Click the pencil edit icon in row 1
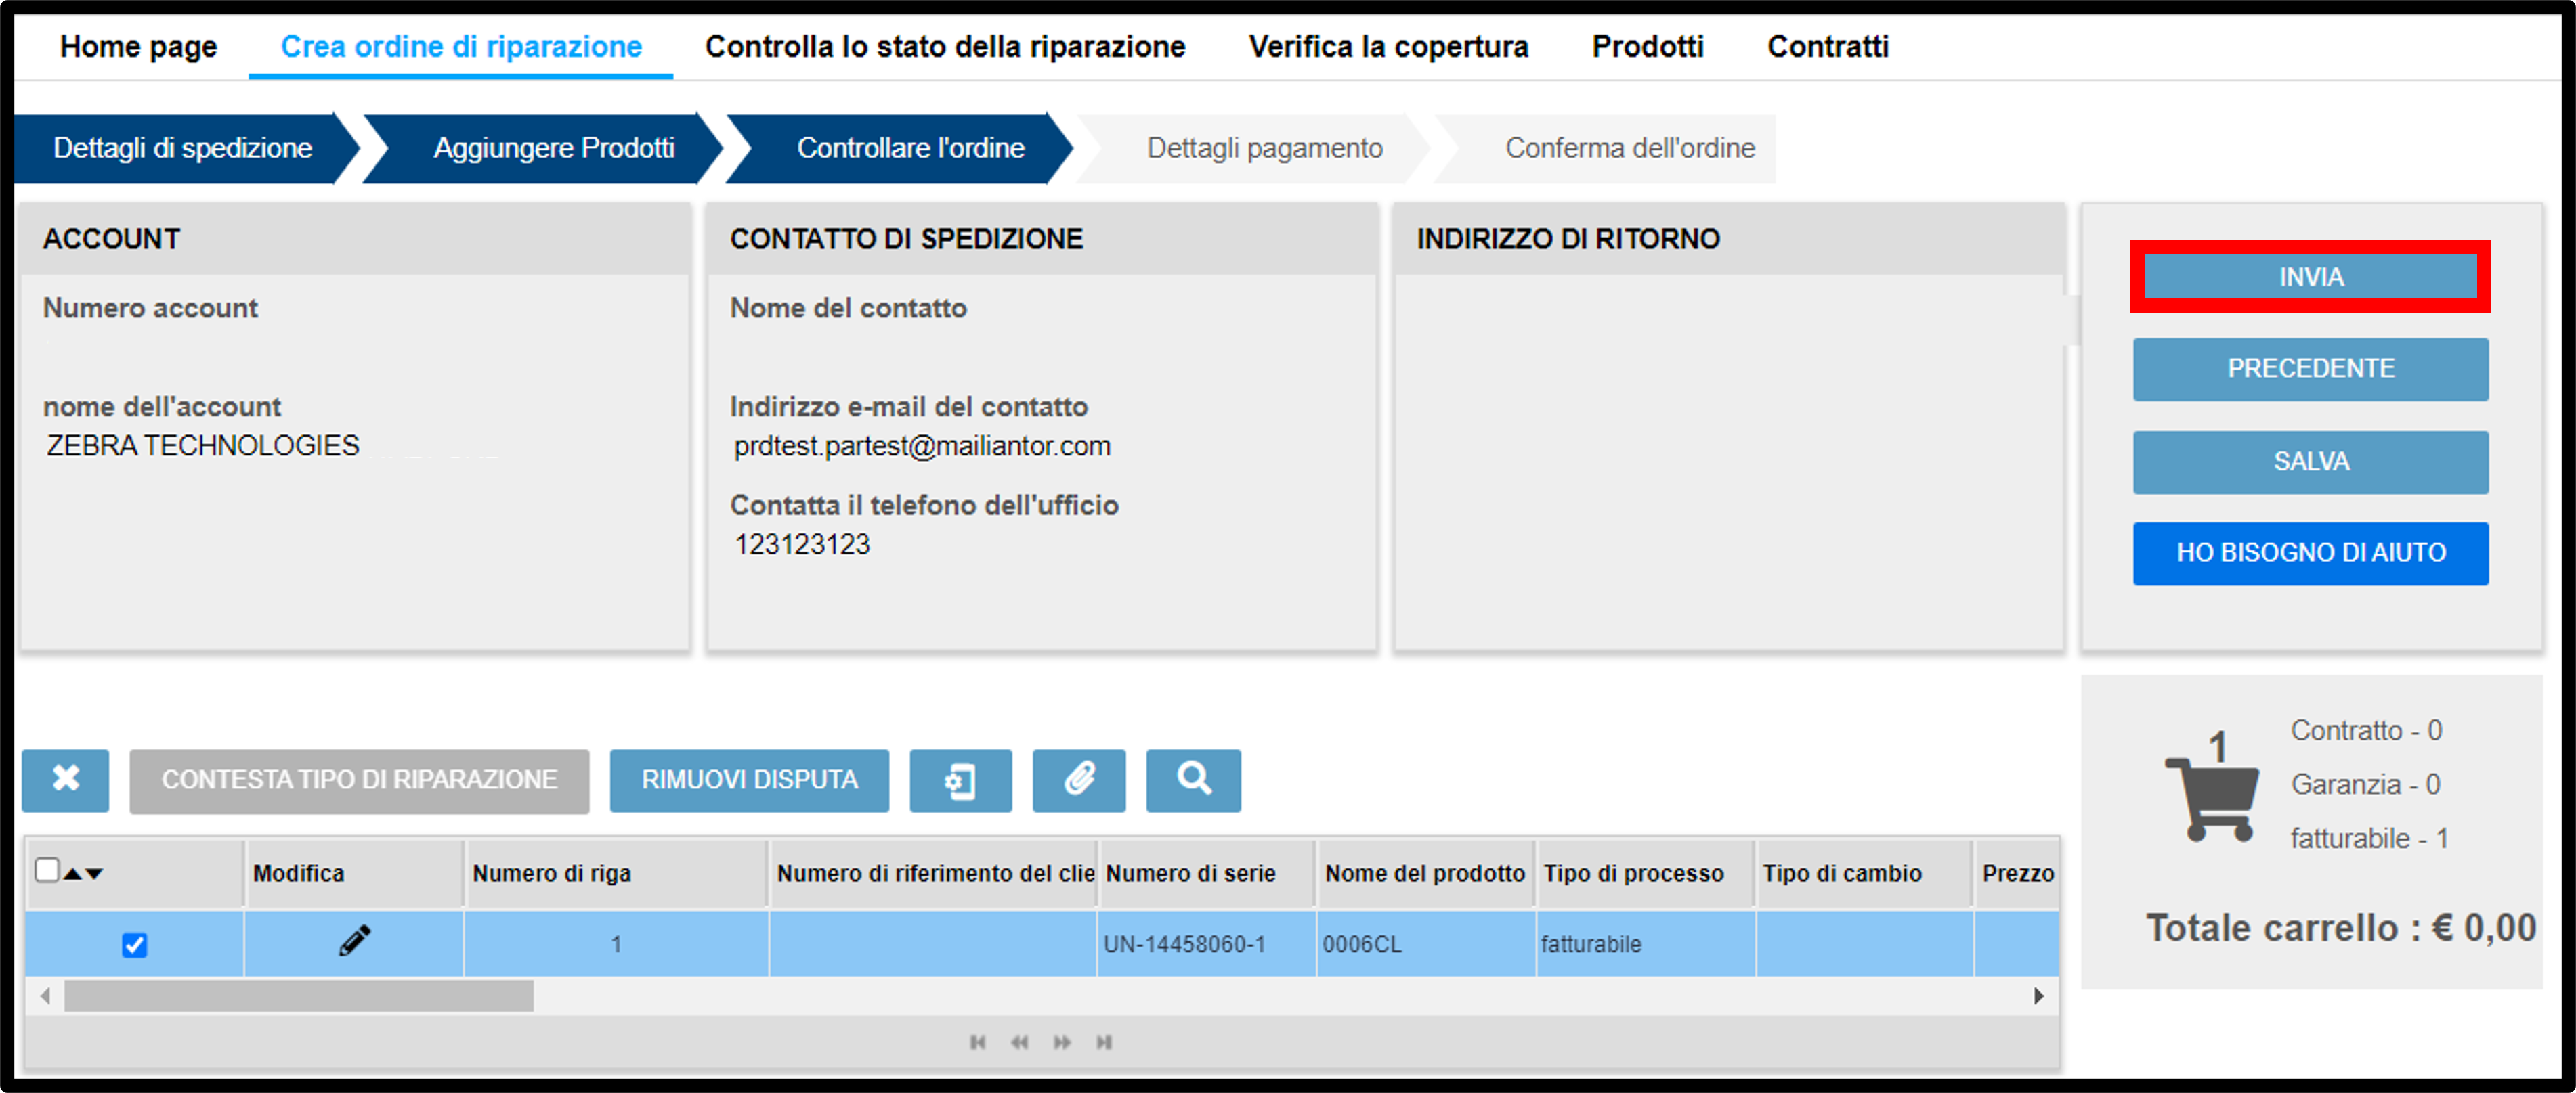The width and height of the screenshot is (2576, 1093). coord(354,941)
